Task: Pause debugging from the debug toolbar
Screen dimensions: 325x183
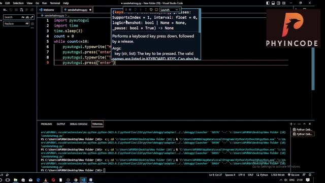Action: (x=130, y=10)
